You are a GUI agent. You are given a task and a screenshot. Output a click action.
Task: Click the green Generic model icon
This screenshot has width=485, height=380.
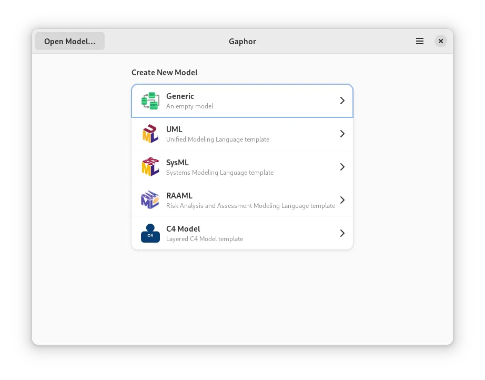[150, 101]
